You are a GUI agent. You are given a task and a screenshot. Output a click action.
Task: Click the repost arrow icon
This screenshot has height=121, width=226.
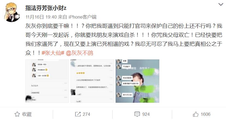78,114
